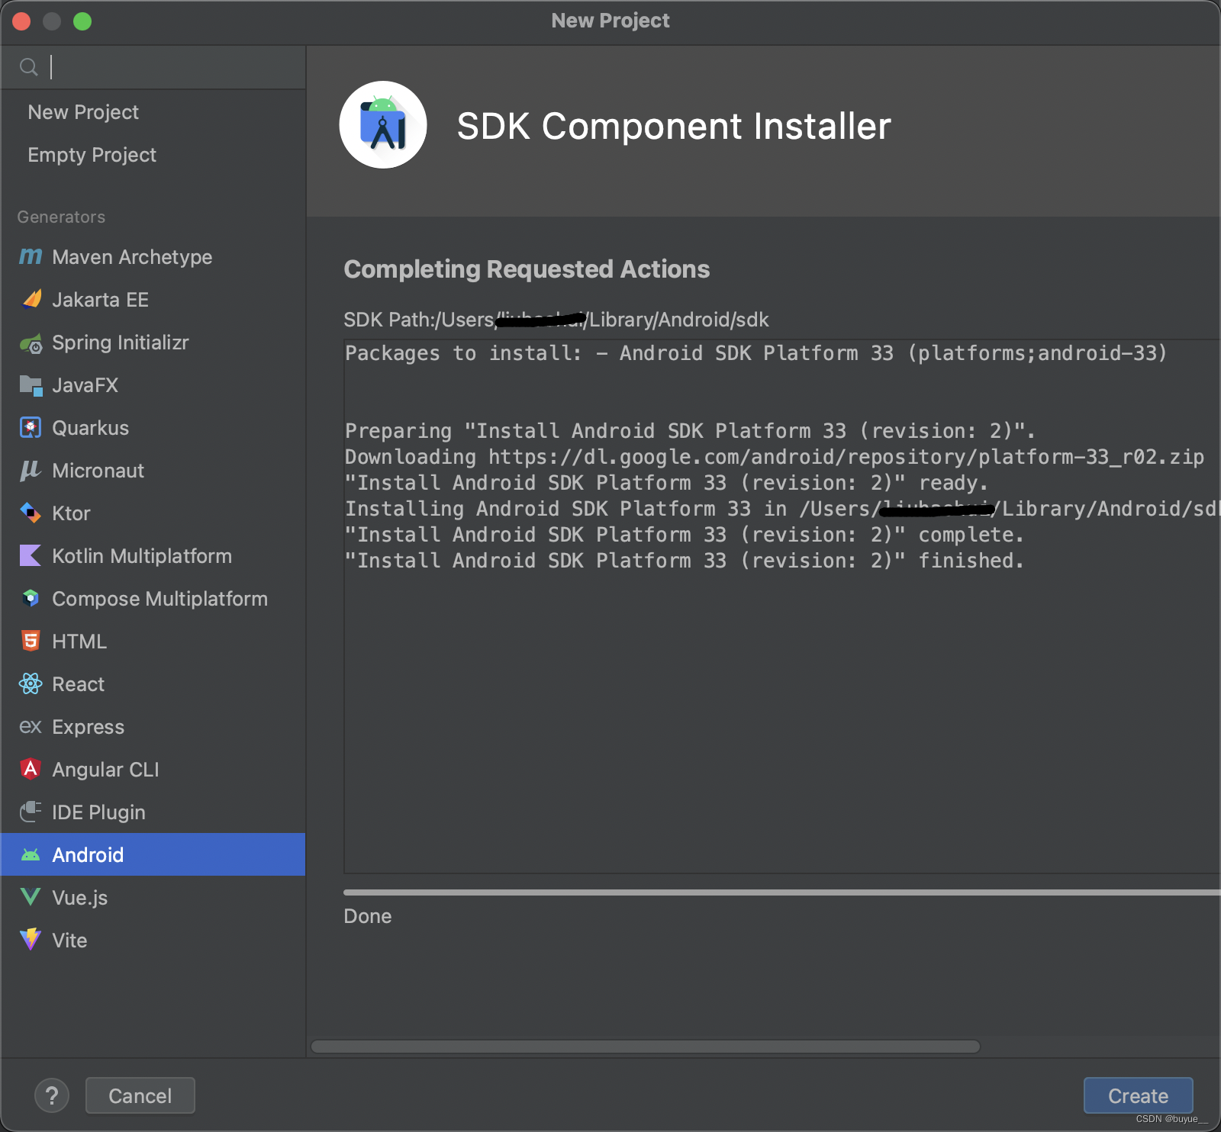Viewport: 1221px width, 1132px height.
Task: Choose the Kotlin Multiplatform generator label
Action: [x=142, y=556]
